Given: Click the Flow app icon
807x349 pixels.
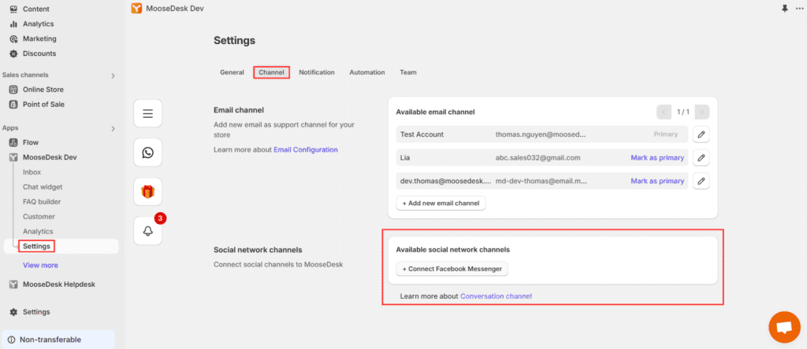Looking at the screenshot, I should pyautogui.click(x=14, y=142).
